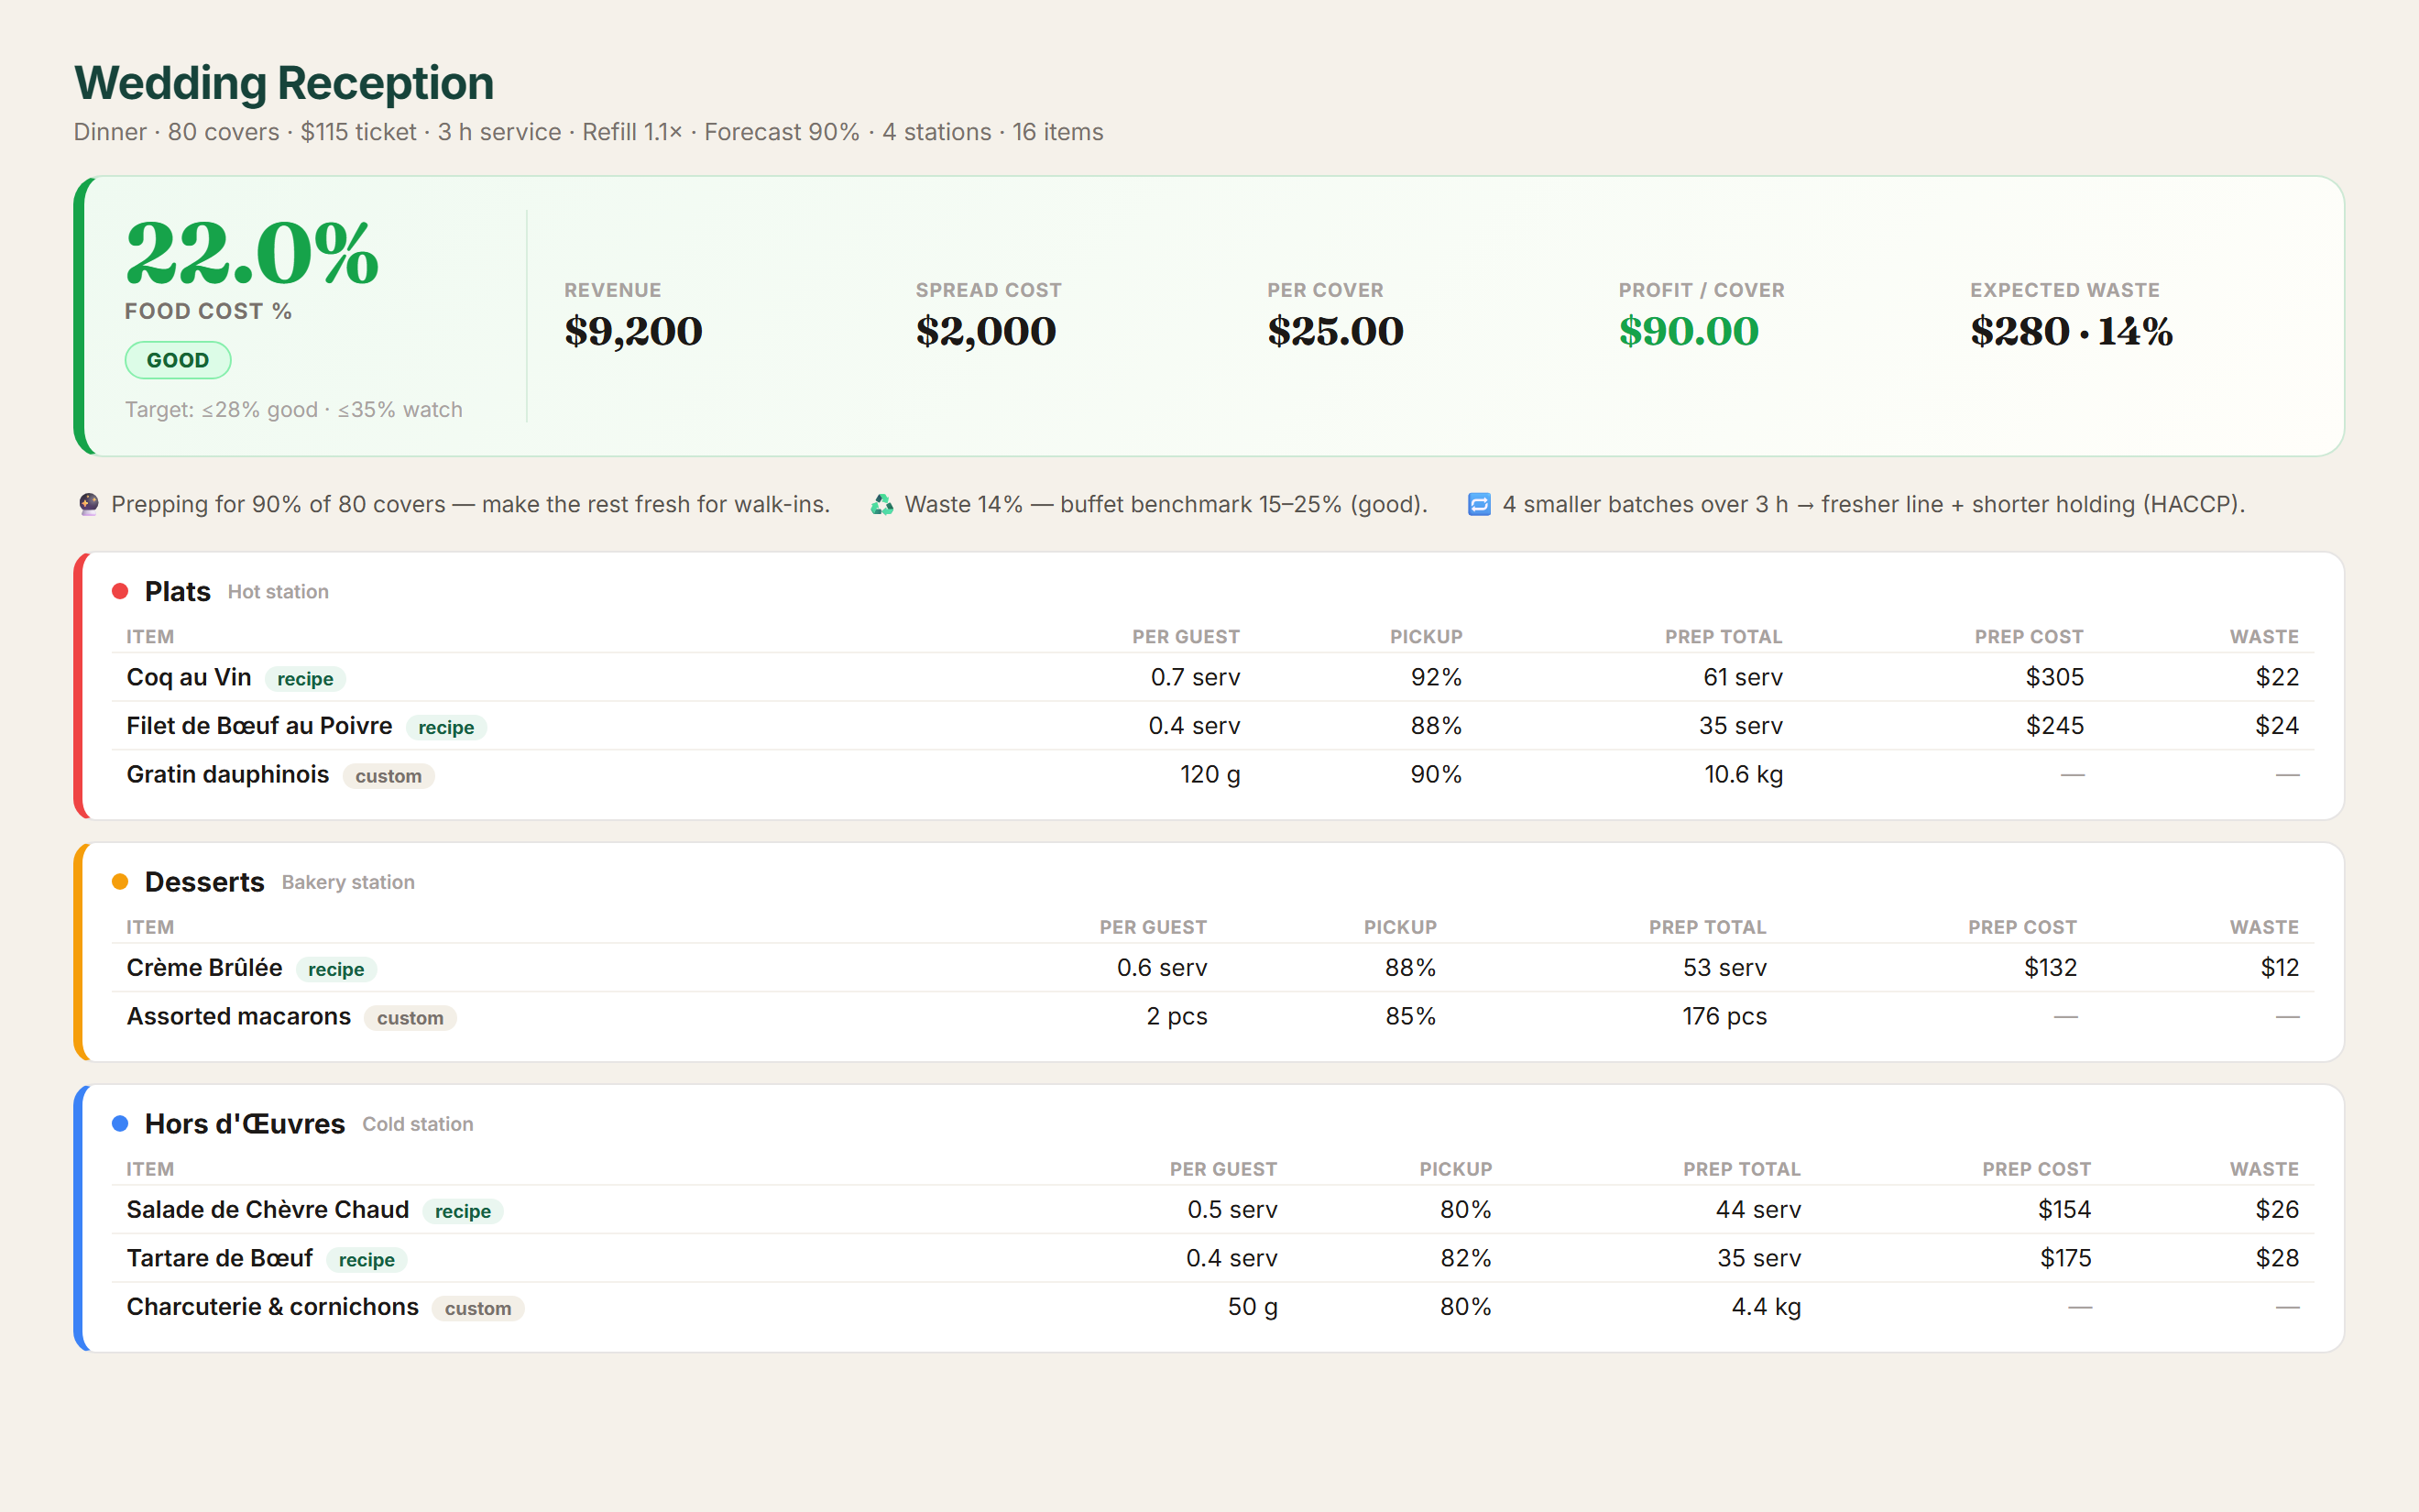The image size is (2419, 1512).
Task: Click the Hors d'Œuvres station heading
Action: pyautogui.click(x=245, y=1123)
